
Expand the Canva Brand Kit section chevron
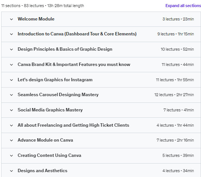tap(12, 65)
